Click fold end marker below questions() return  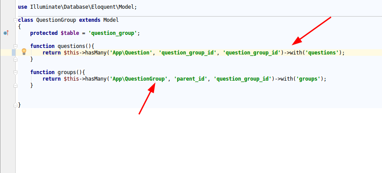[15, 59]
